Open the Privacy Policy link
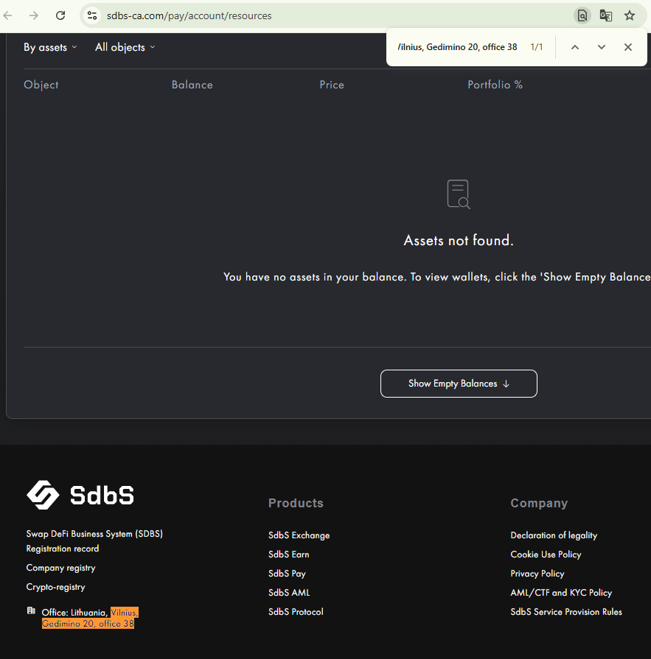The image size is (651, 659). coord(537,574)
